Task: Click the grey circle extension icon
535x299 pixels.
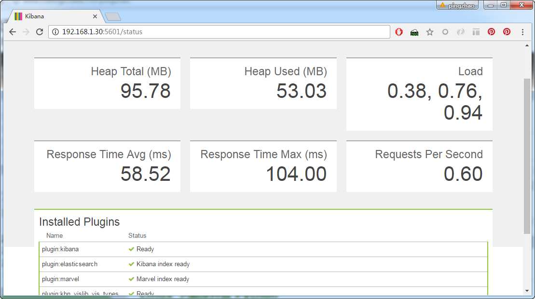Action: [445, 32]
